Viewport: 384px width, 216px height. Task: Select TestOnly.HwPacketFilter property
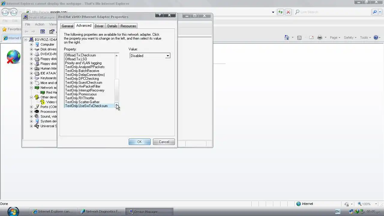click(82, 86)
